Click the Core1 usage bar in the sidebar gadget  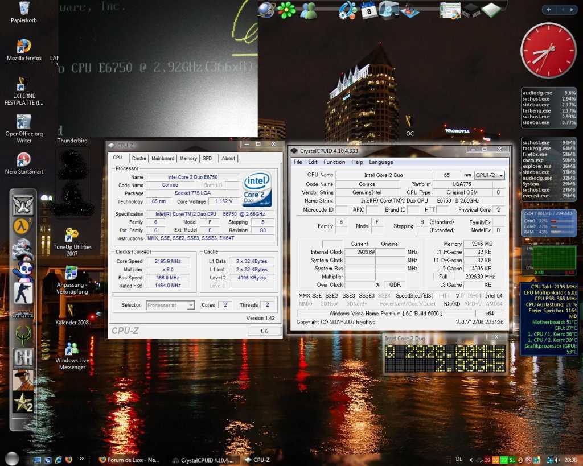563,221
